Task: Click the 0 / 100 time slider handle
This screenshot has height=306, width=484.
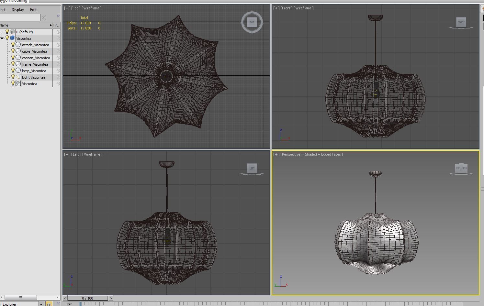Action: coord(88,298)
